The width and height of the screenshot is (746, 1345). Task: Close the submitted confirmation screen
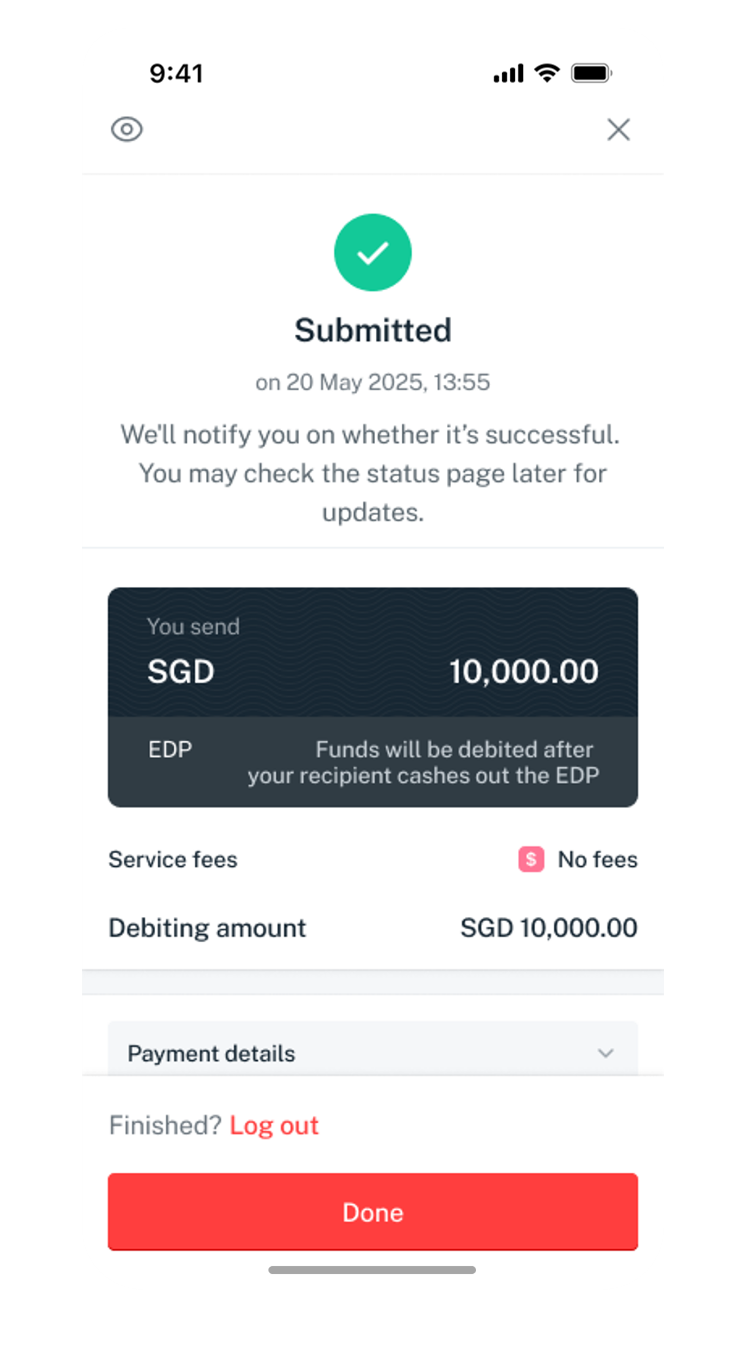coord(618,130)
